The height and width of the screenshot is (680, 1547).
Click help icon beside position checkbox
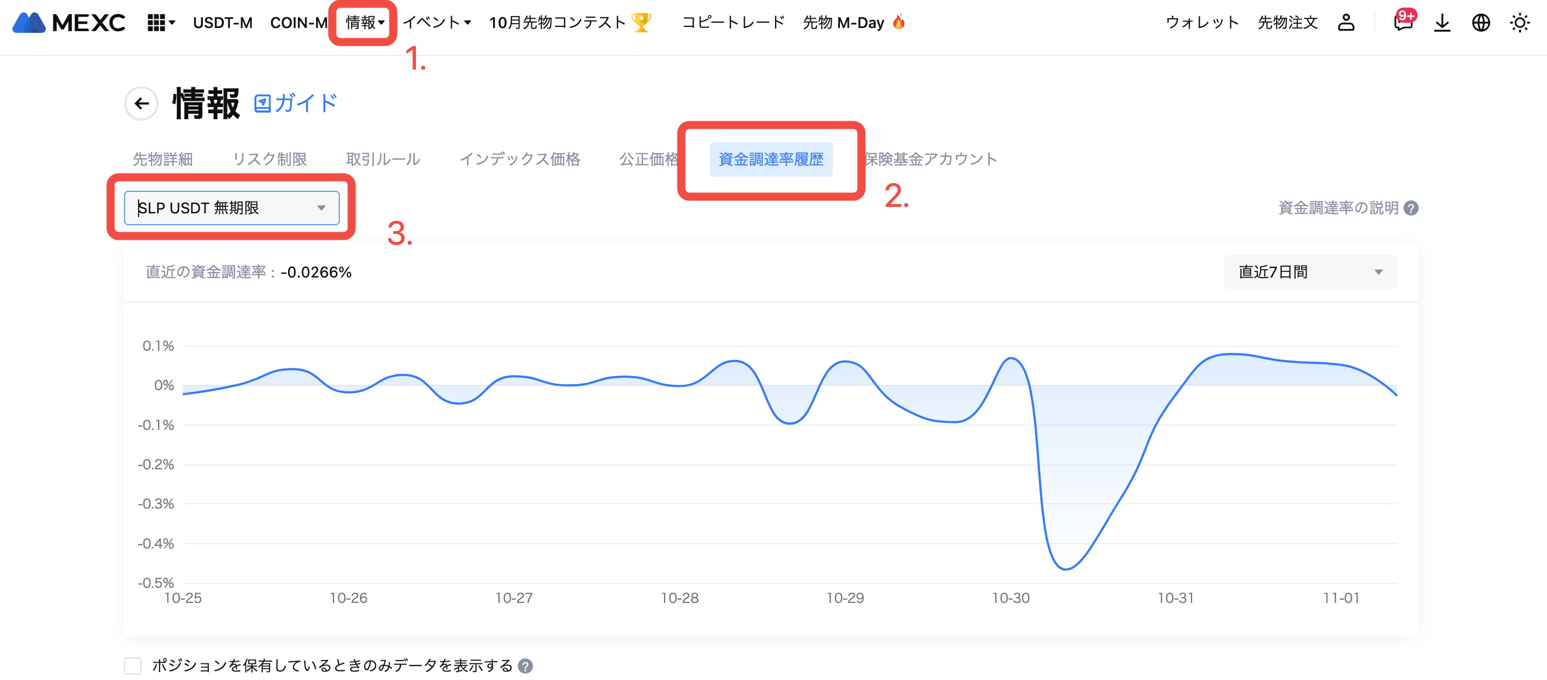[525, 666]
